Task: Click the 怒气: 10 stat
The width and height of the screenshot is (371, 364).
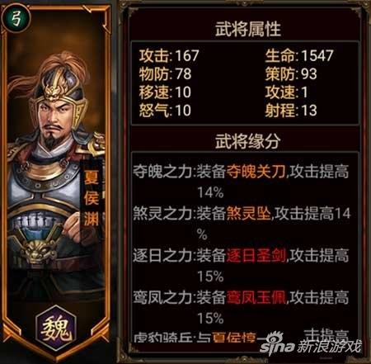Action: pos(165,111)
